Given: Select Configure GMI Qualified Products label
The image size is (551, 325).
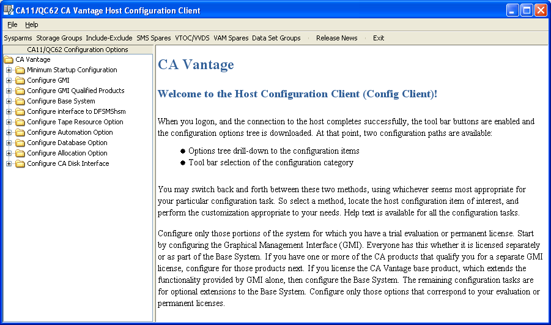Looking at the screenshot, I should [x=76, y=91].
